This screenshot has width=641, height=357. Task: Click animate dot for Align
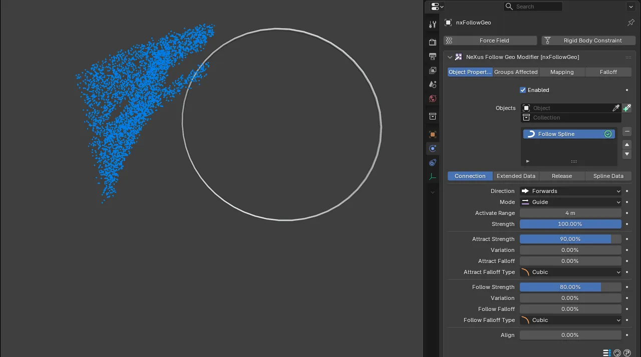[x=627, y=335]
